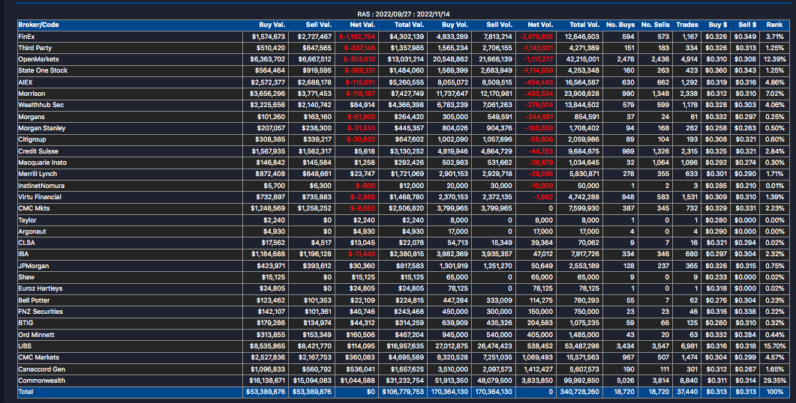
Task: Sort by the Rank column header
Action: [775, 25]
